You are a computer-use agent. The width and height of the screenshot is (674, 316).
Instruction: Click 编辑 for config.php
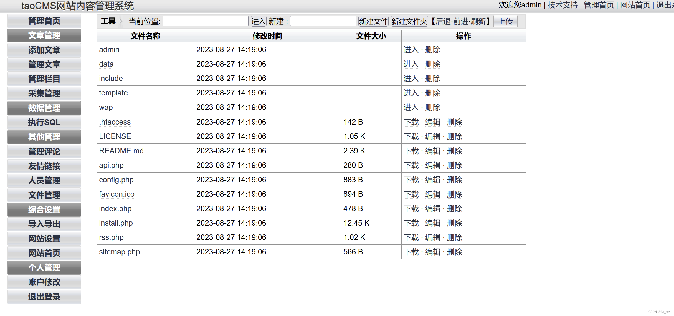433,180
